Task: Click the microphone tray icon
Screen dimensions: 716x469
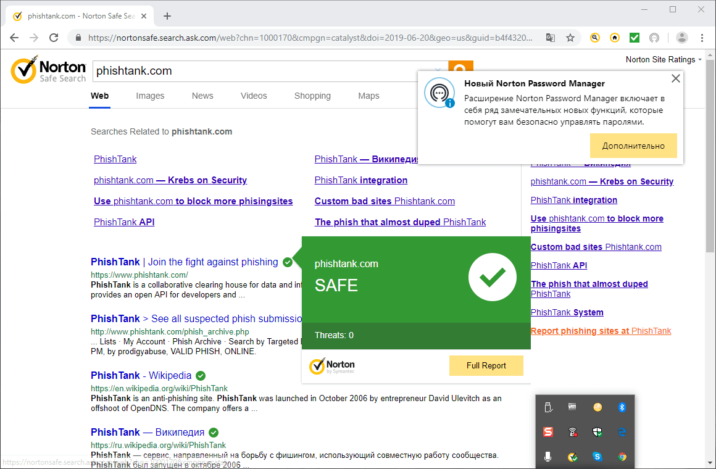Action: click(x=548, y=456)
